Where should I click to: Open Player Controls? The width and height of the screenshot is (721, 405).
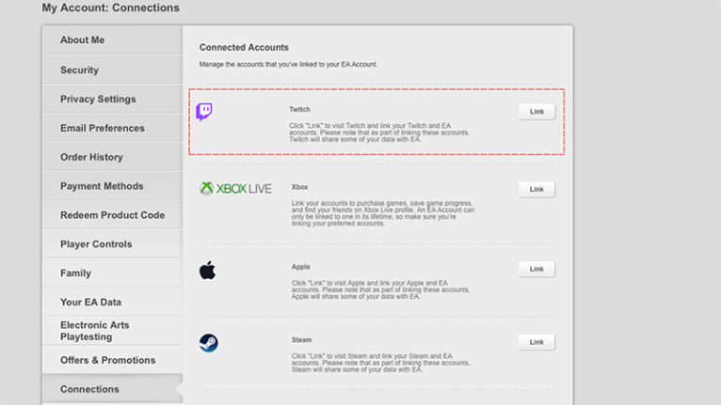pyautogui.click(x=112, y=243)
